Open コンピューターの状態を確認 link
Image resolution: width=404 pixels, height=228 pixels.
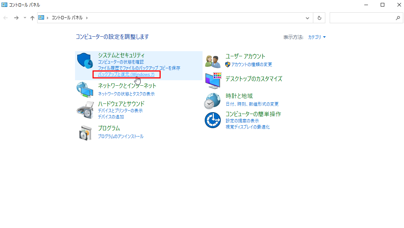point(121,62)
